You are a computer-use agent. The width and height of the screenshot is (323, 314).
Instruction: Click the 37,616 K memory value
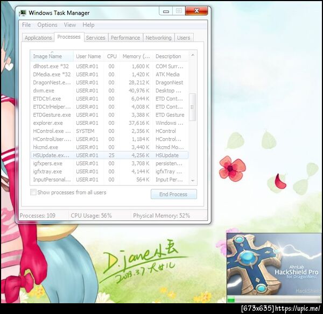point(139,123)
